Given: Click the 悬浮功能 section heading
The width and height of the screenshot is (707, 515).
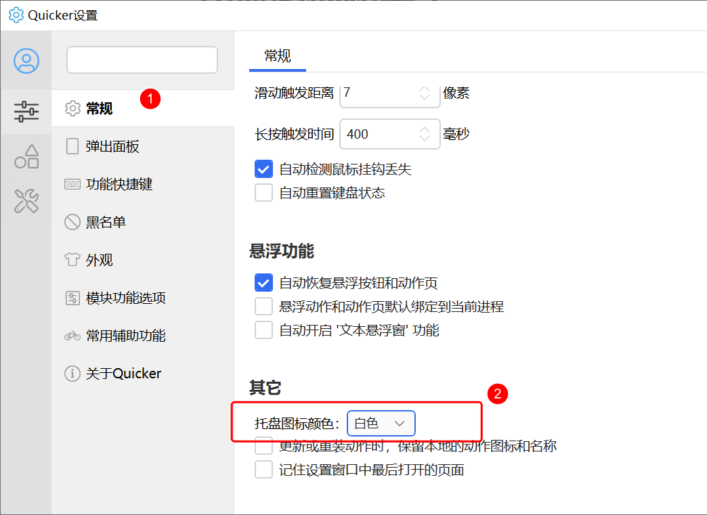Looking at the screenshot, I should coord(282,251).
